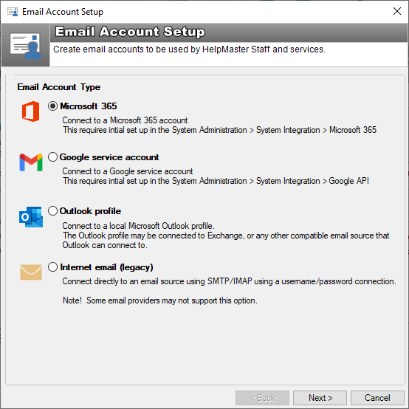
Task: Click the title bar window icon
Action: (13, 12)
